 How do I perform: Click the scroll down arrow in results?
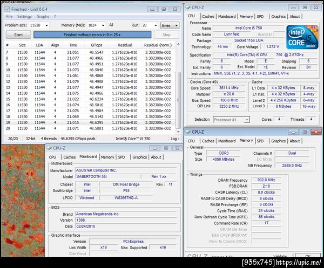[178, 132]
